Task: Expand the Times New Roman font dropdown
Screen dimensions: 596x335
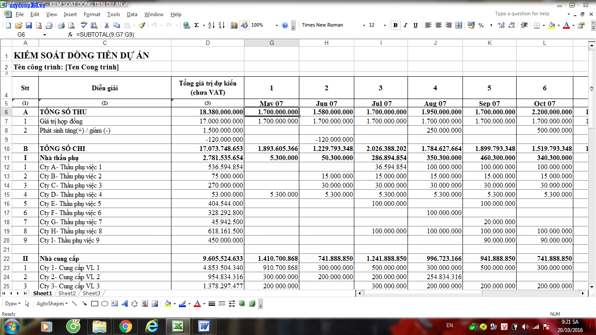Action: click(364, 25)
